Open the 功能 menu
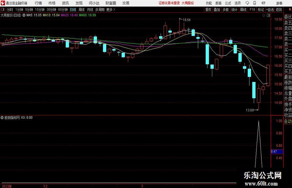This screenshot has width=292, height=188. coord(209,3)
